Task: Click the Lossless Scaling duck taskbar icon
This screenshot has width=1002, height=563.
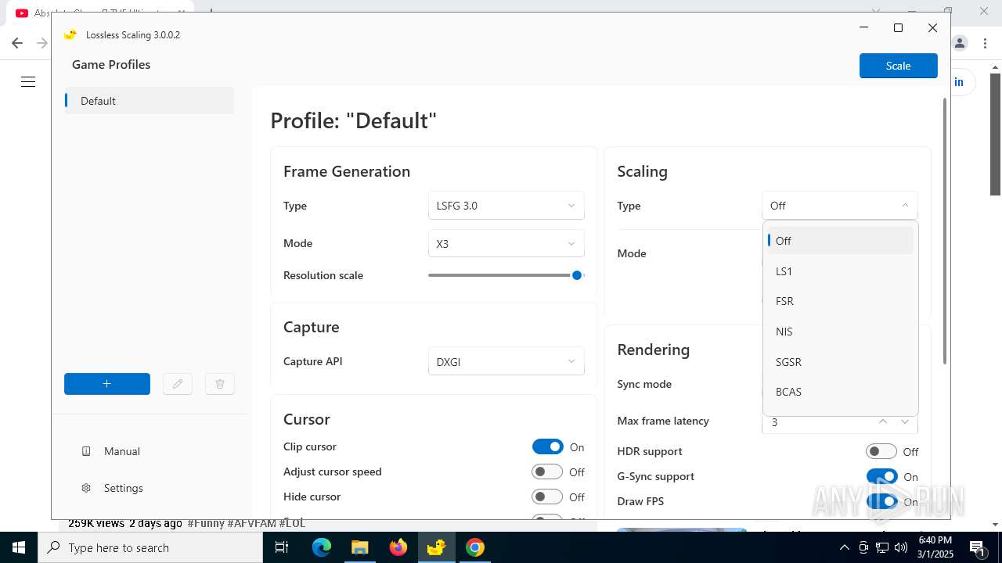Action: coord(436,547)
